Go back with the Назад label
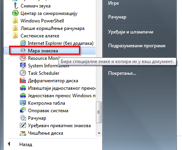182x150 pixels. click(x=26, y=144)
